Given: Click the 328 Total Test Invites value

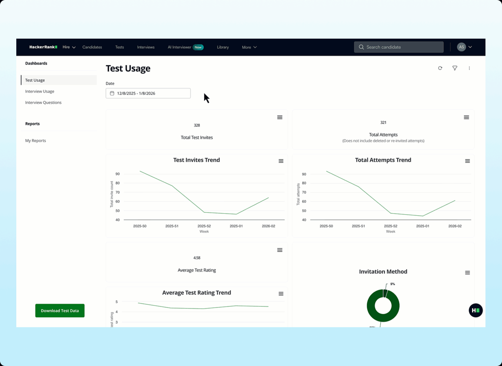Looking at the screenshot, I should [x=197, y=125].
